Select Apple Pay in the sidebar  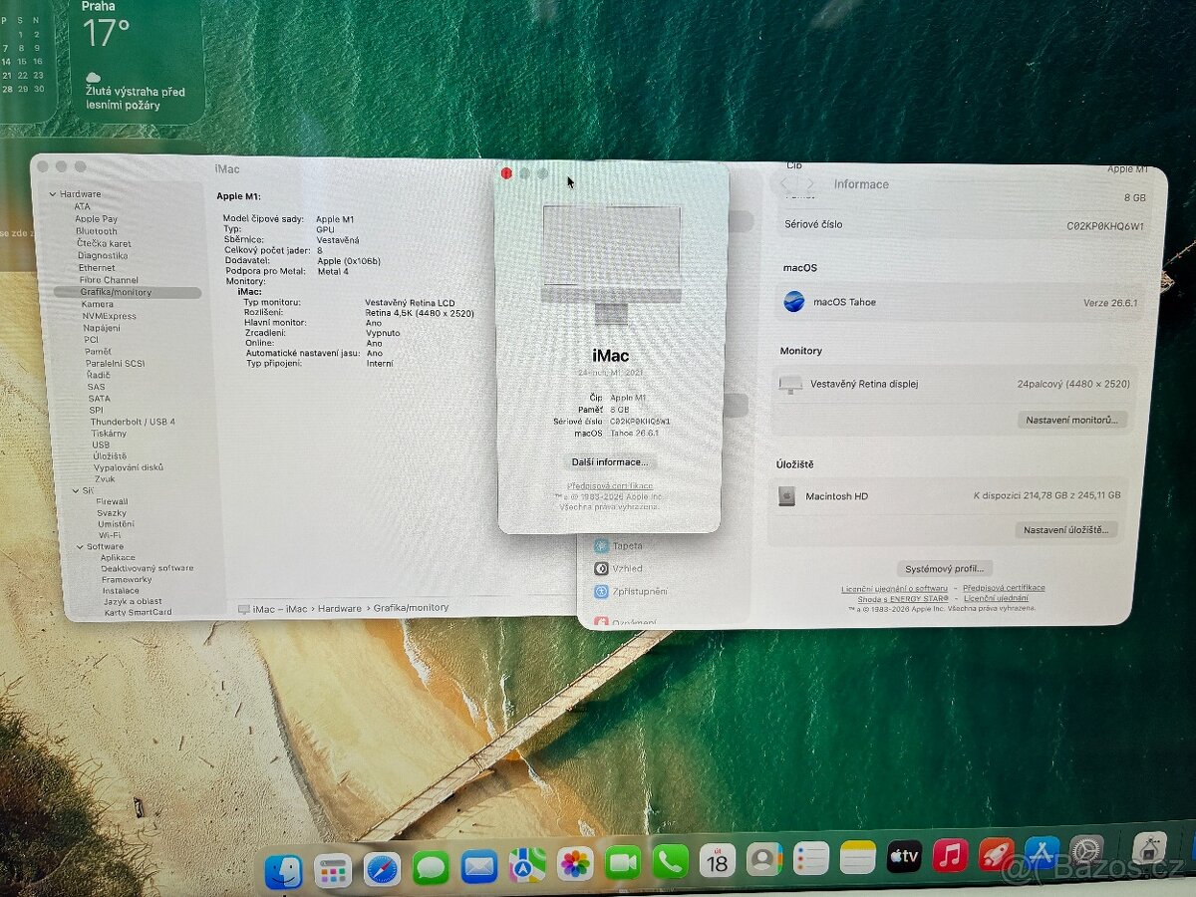click(x=96, y=218)
